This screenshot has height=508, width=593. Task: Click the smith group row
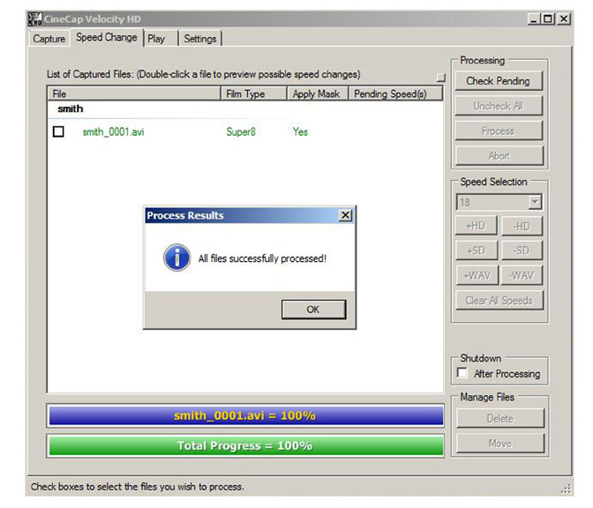pyautogui.click(x=245, y=108)
